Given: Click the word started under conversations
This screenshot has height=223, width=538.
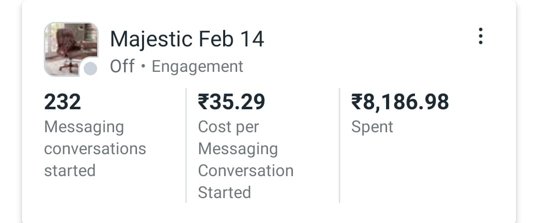Looking at the screenshot, I should pyautogui.click(x=70, y=171).
